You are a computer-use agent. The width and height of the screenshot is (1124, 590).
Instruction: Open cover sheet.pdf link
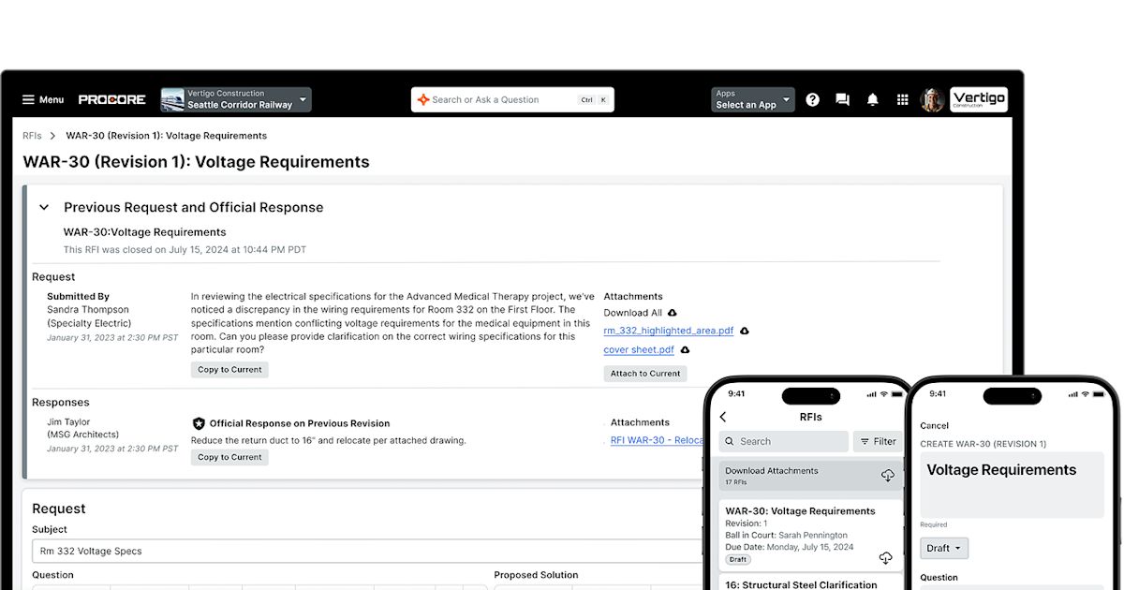tap(639, 349)
